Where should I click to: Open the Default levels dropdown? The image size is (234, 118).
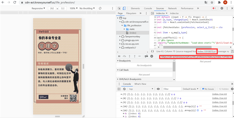point(191,89)
